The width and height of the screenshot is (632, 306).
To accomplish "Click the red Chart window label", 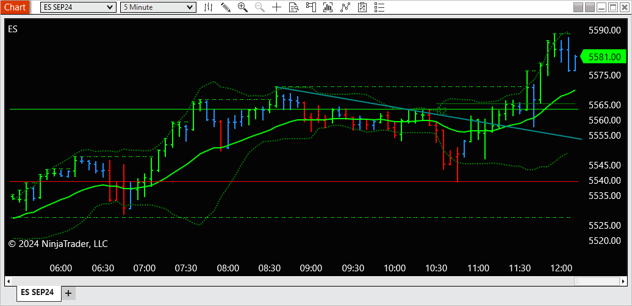I will [x=15, y=7].
